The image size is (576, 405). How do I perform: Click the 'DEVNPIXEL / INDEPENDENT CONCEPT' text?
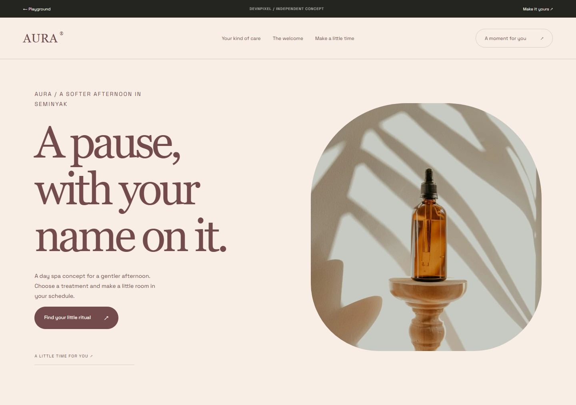click(287, 9)
